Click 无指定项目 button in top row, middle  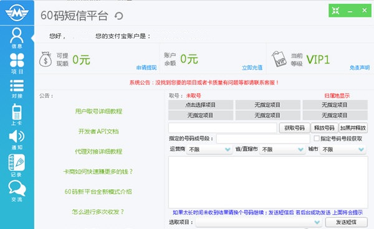267,105
